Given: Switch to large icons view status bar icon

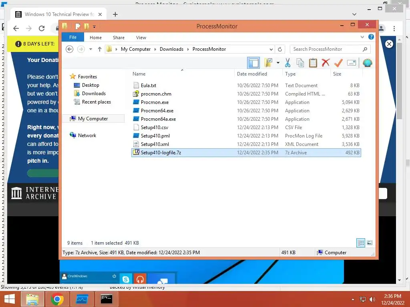Looking at the screenshot, I should coord(370,243).
